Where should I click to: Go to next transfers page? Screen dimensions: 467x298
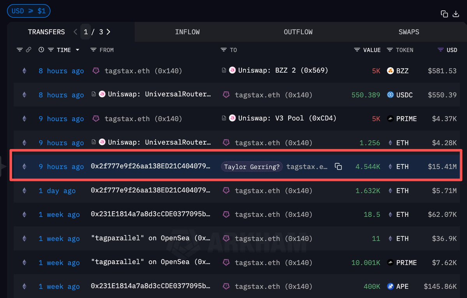tap(109, 32)
